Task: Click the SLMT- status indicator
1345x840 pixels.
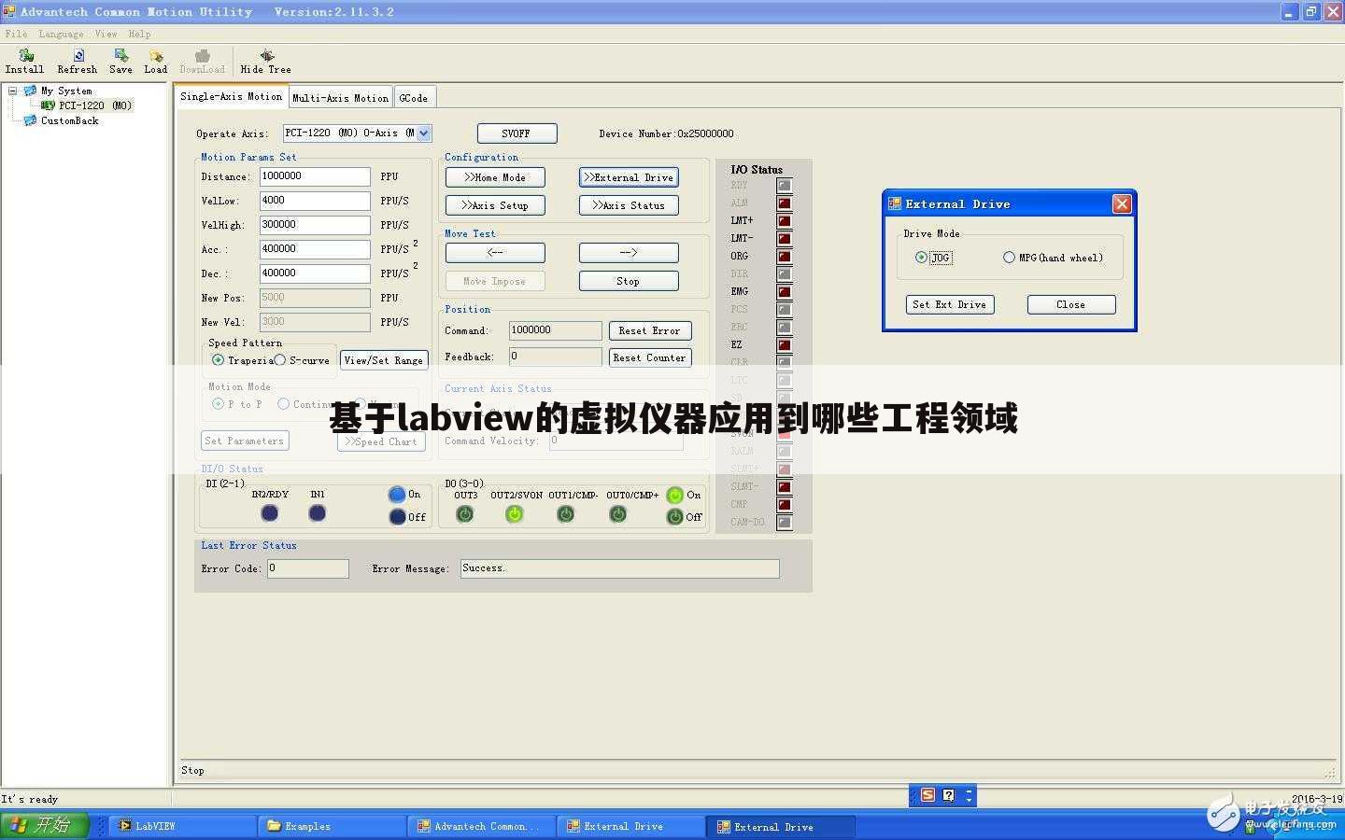Action: pos(785,486)
